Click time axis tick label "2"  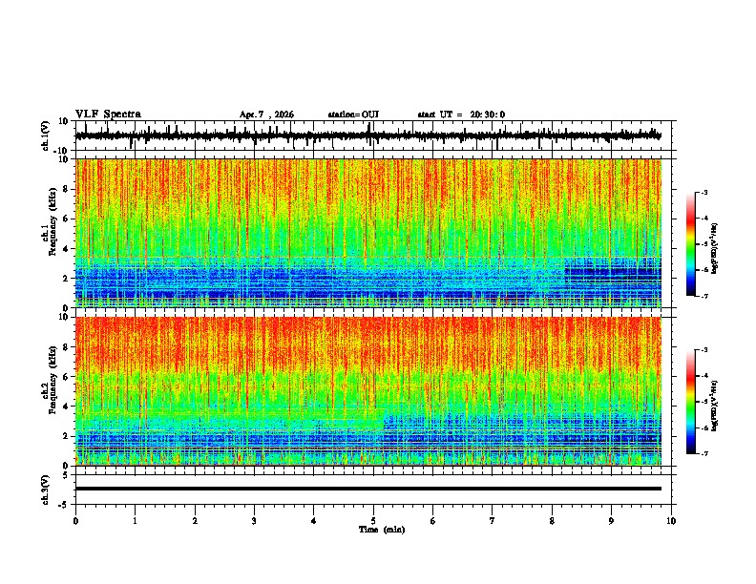tap(195, 521)
